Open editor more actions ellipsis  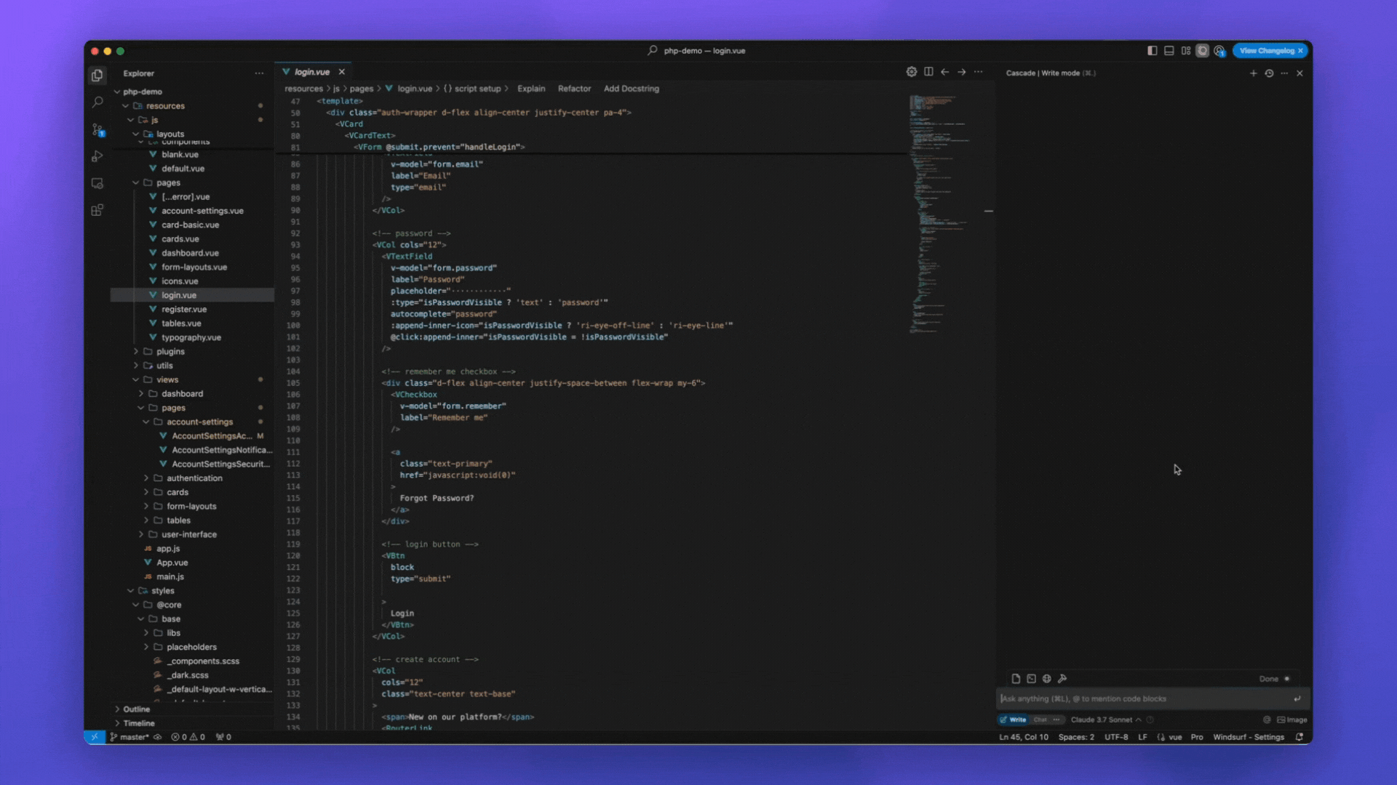[x=979, y=72]
